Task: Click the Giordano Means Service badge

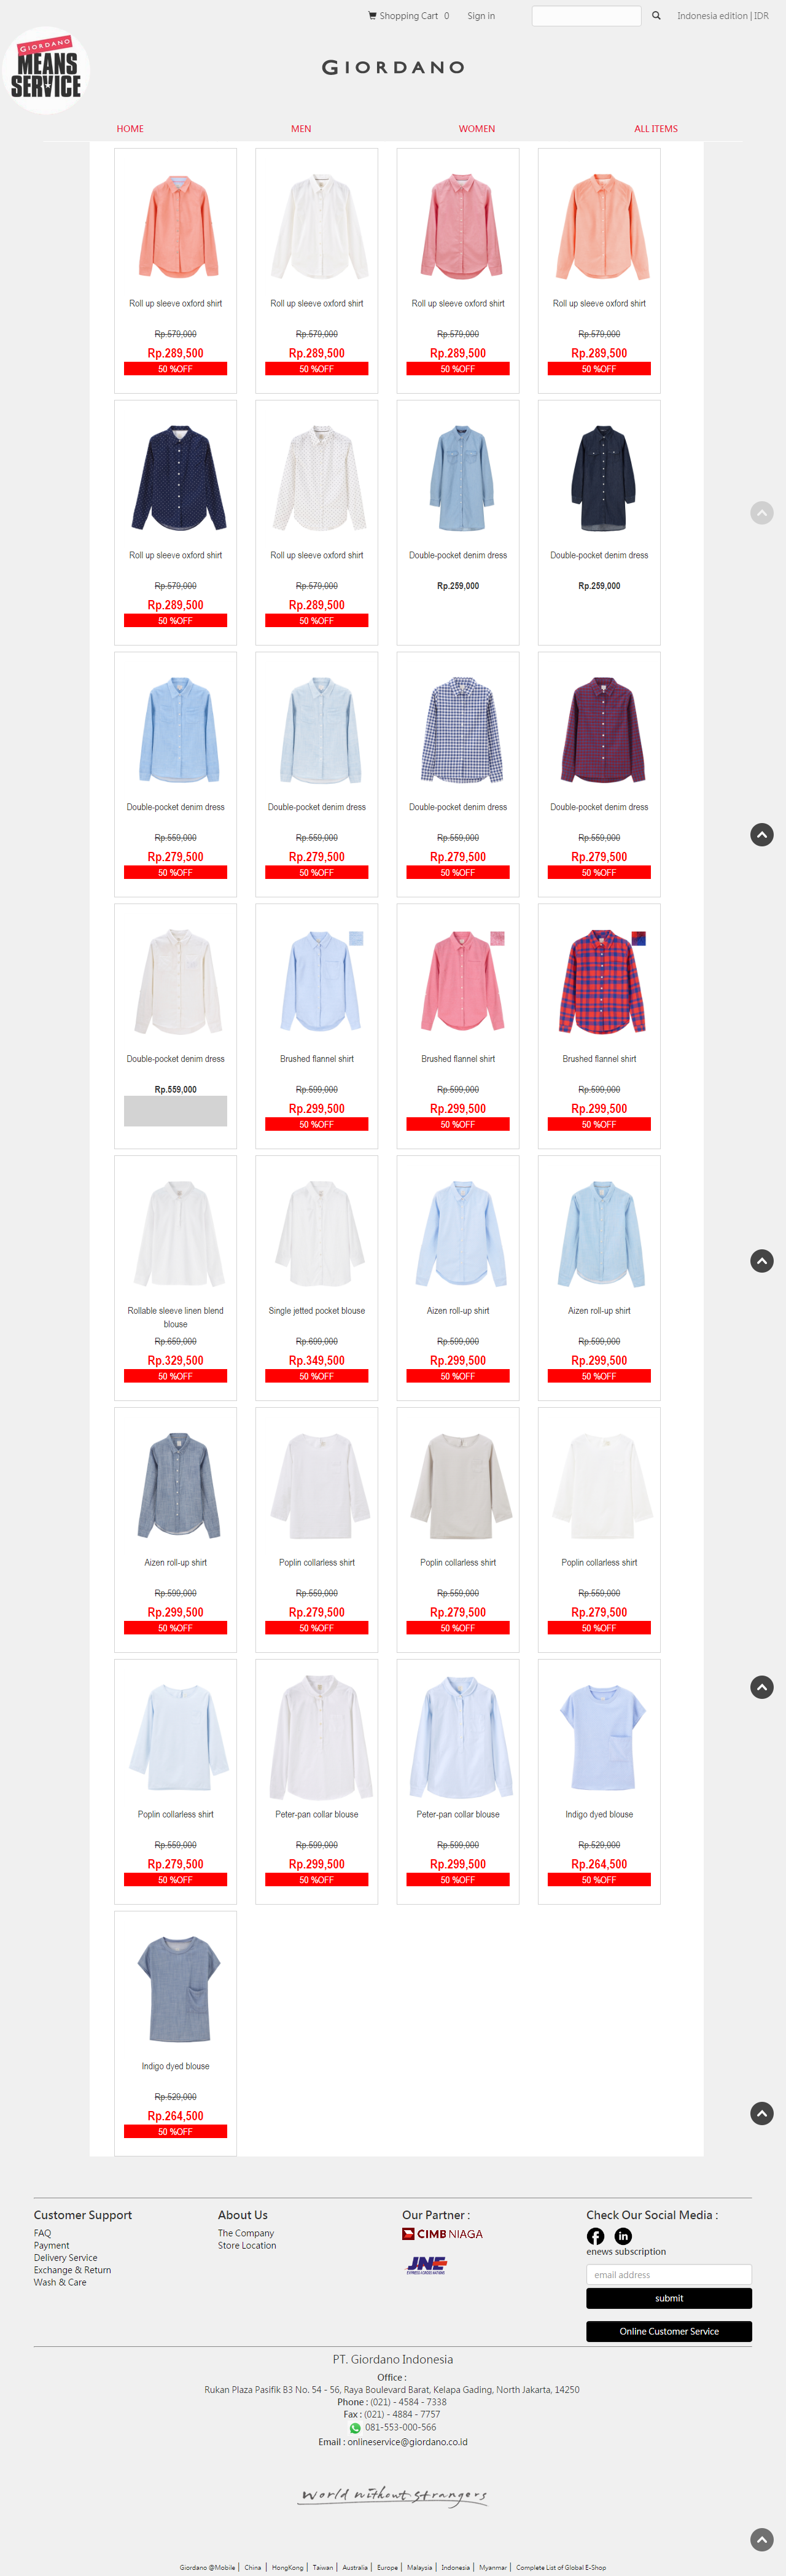Action: (x=45, y=70)
